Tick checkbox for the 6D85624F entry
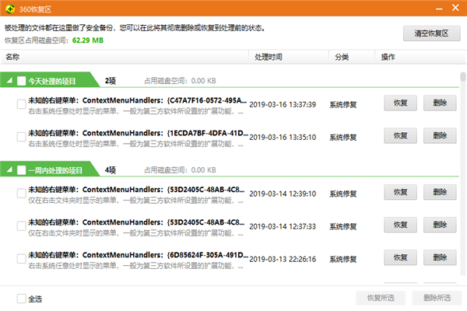Screen dimensions: 467x311 pos(22,259)
